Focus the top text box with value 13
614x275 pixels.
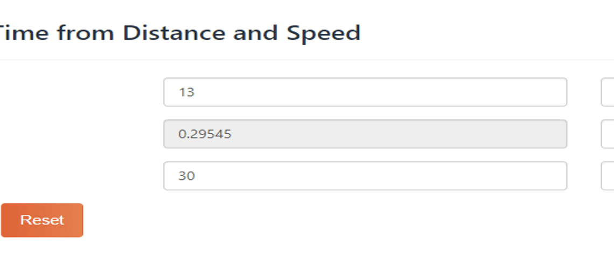coord(365,92)
